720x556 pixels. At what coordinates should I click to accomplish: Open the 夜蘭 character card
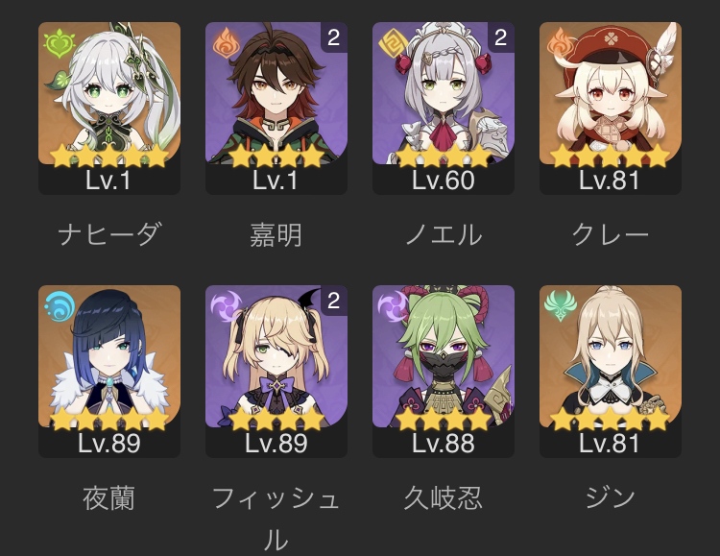[x=109, y=372]
